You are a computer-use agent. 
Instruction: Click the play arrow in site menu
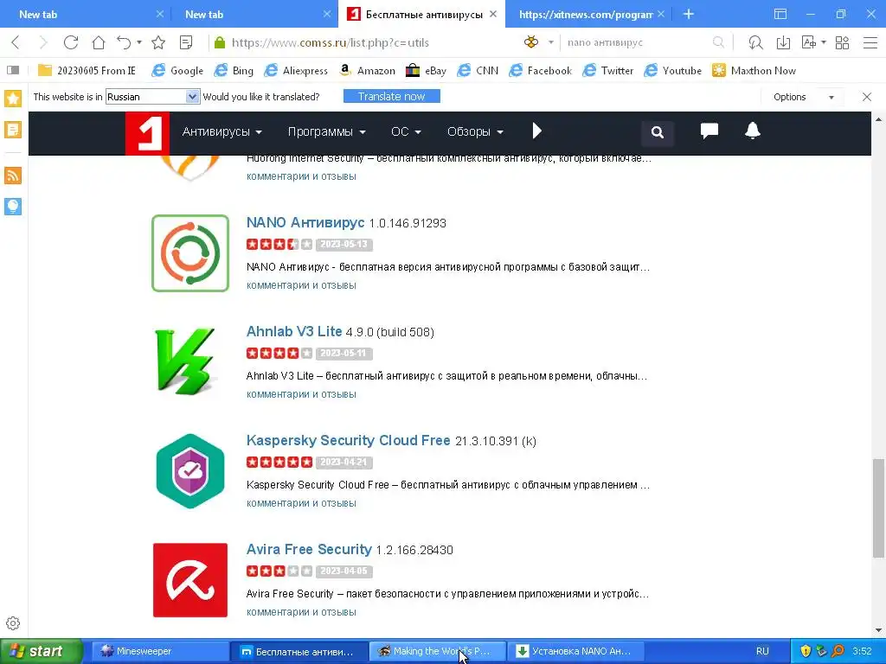point(536,131)
